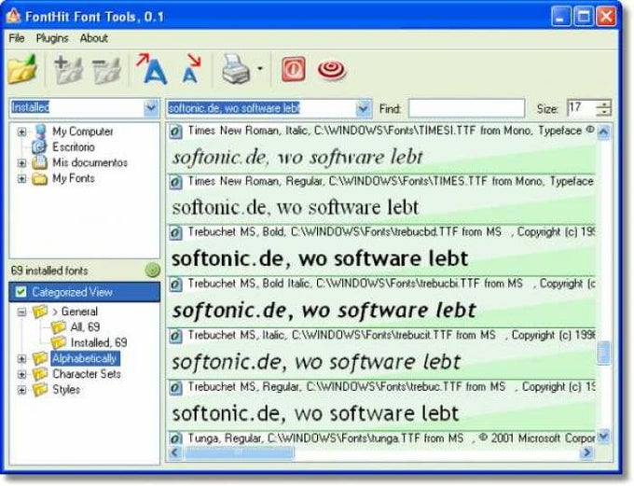Viewport: 634px width, 486px height.
Task: Open the About menu
Action: coord(93,38)
